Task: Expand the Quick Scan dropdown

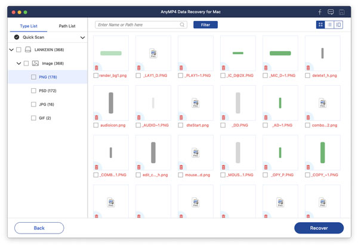Action: (83, 38)
